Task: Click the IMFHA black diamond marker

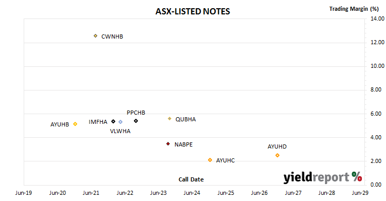Action: pyautogui.click(x=113, y=121)
